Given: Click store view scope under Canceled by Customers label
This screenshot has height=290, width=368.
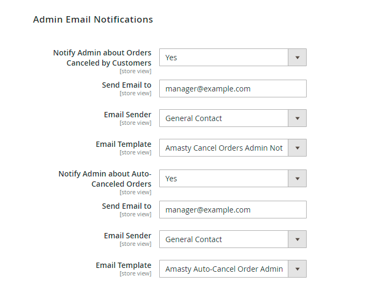Looking at the screenshot, I should pos(135,71).
